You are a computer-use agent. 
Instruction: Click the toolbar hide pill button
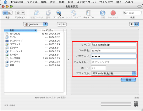pos(139,6)
